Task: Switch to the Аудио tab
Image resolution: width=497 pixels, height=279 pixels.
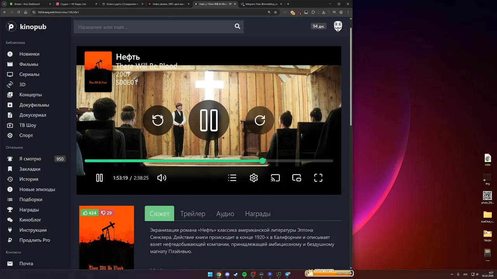Action: coord(225,214)
